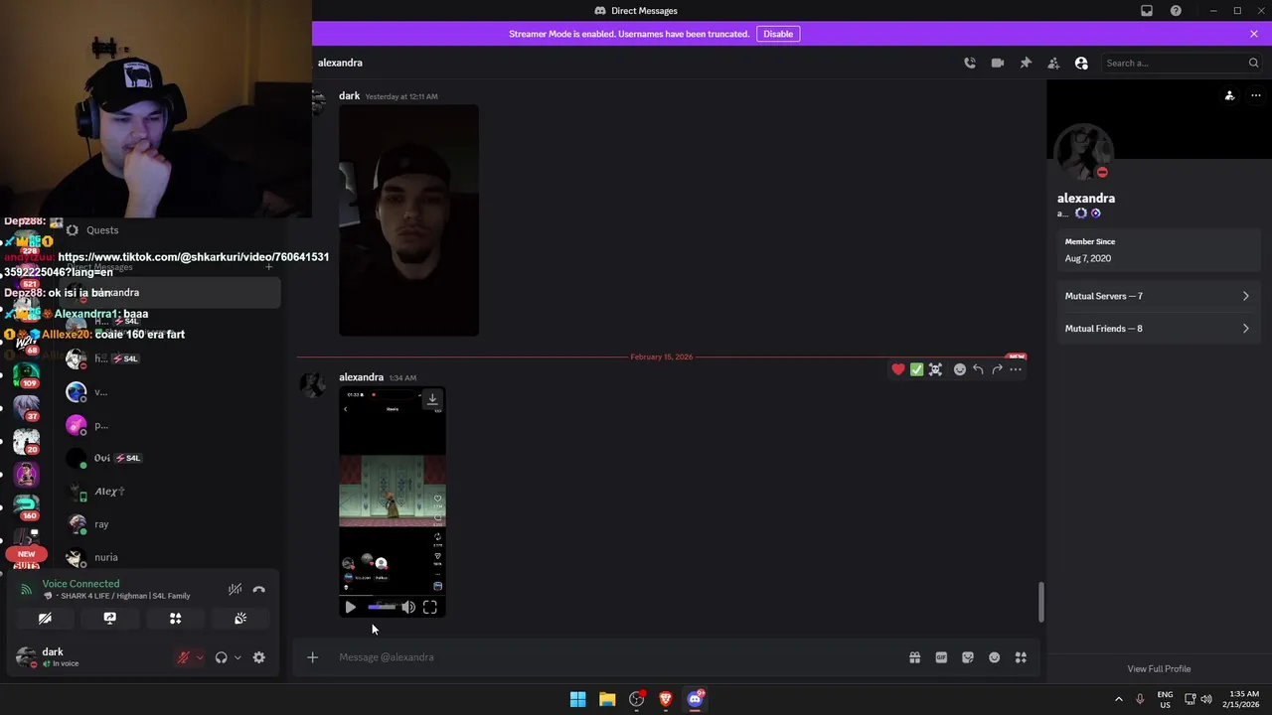Expand Mutual Servers — 7
Screen dimensions: 1272x715
point(1158,296)
